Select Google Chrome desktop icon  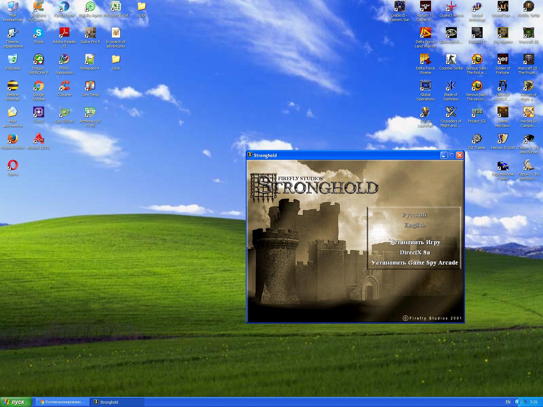38,91
